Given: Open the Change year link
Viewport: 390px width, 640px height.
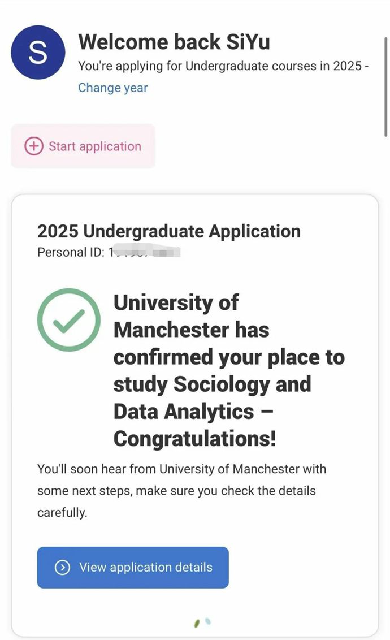Looking at the screenshot, I should 112,88.
